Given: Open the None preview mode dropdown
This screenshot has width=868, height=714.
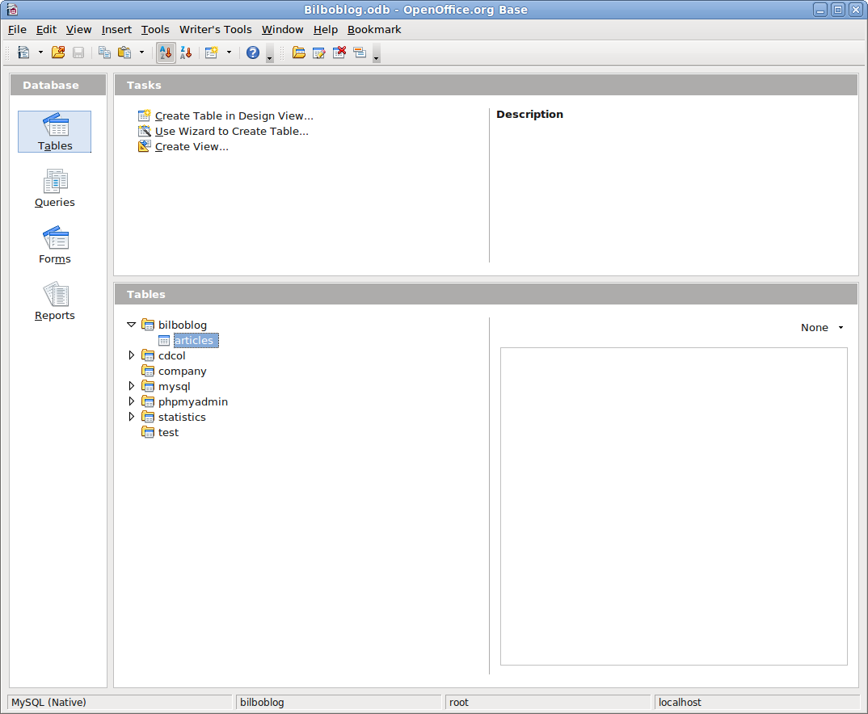Looking at the screenshot, I should click(x=822, y=327).
